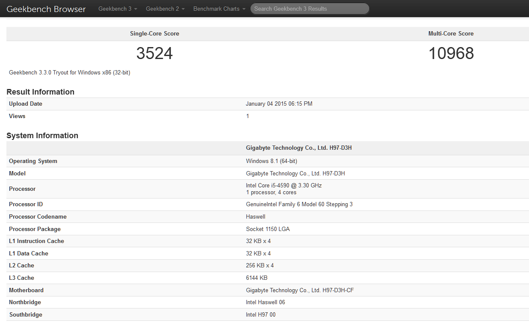Click the L1 Data Cache label
Image resolution: width=529 pixels, height=323 pixels.
(x=29, y=254)
